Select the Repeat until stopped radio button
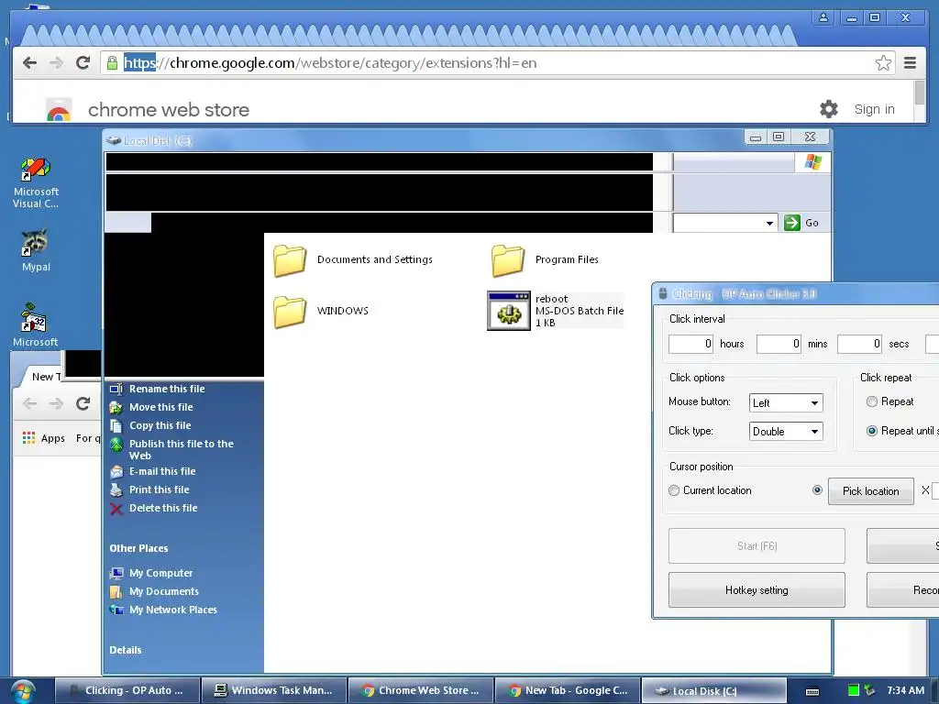 pyautogui.click(x=872, y=431)
